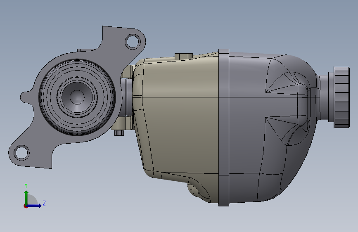Click the blue Z axis of the triad
Screen dimensions: 358x232
point(34,206)
